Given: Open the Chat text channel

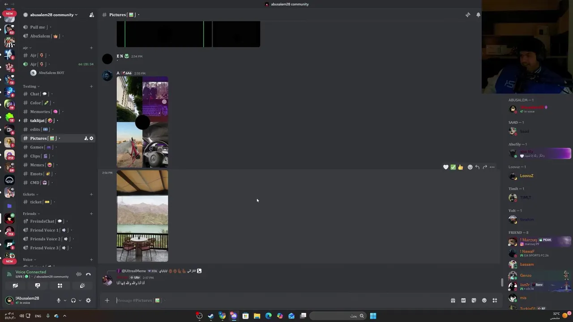Looking at the screenshot, I should [58, 94].
